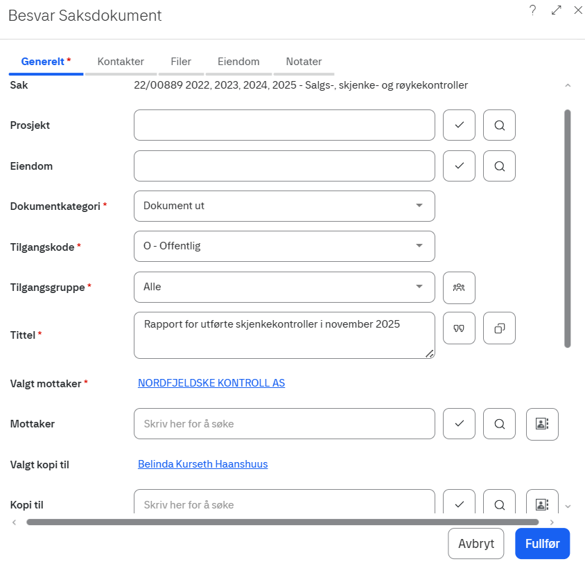Click the copy icon beside Tittel field
This screenshot has width=585, height=566.
point(499,328)
